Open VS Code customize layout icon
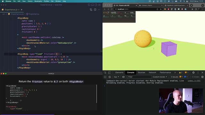The height and width of the screenshot is (115, 205). coord(99,5)
